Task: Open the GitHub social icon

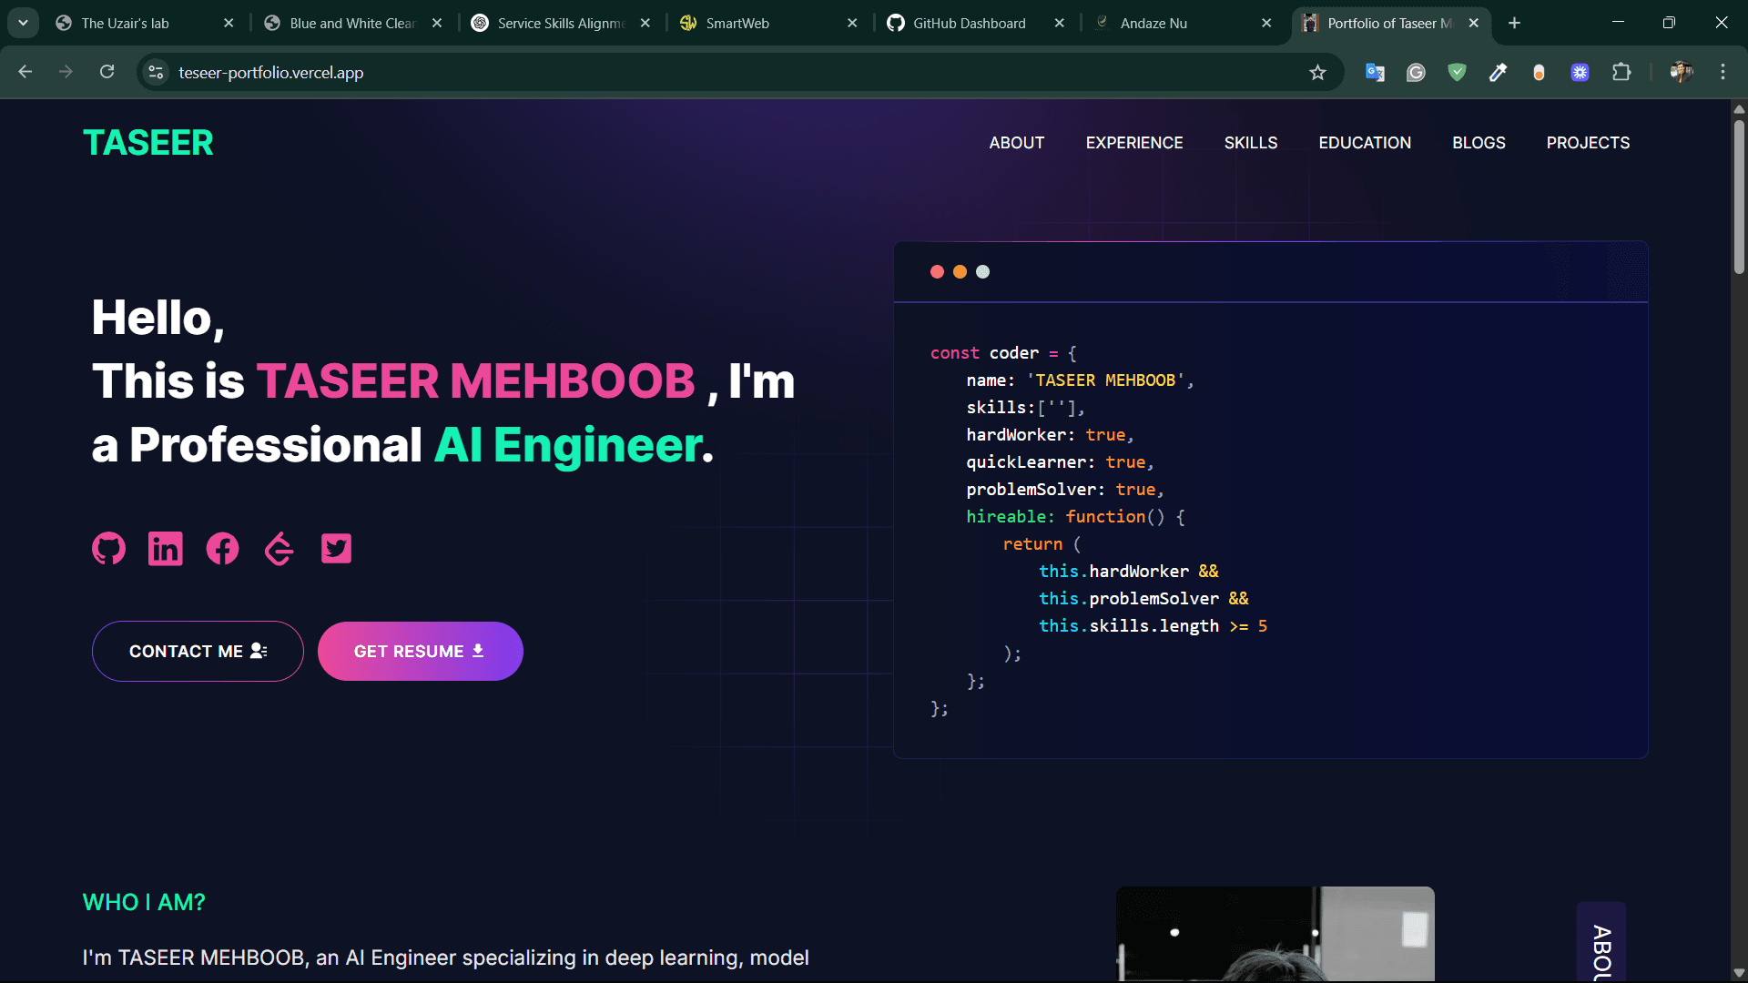Action: tap(108, 548)
